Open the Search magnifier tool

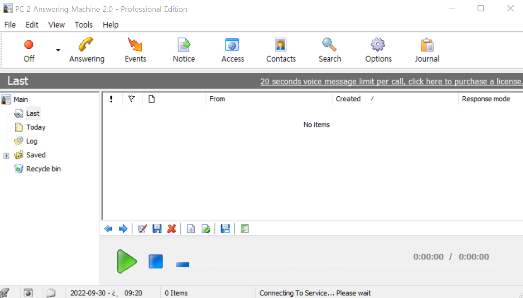point(330,50)
